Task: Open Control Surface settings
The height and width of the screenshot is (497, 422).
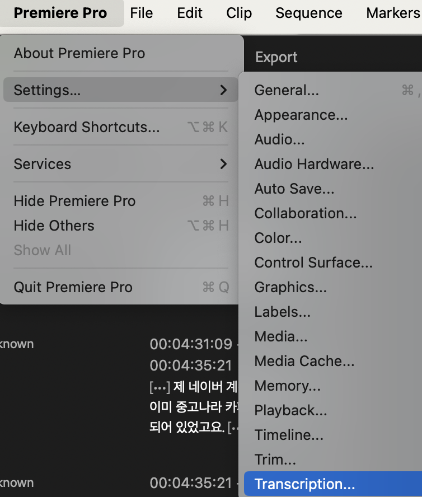Action: point(333,262)
